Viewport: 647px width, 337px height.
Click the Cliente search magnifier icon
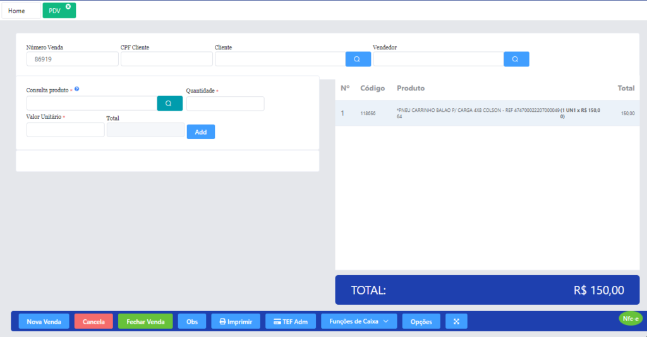point(358,59)
